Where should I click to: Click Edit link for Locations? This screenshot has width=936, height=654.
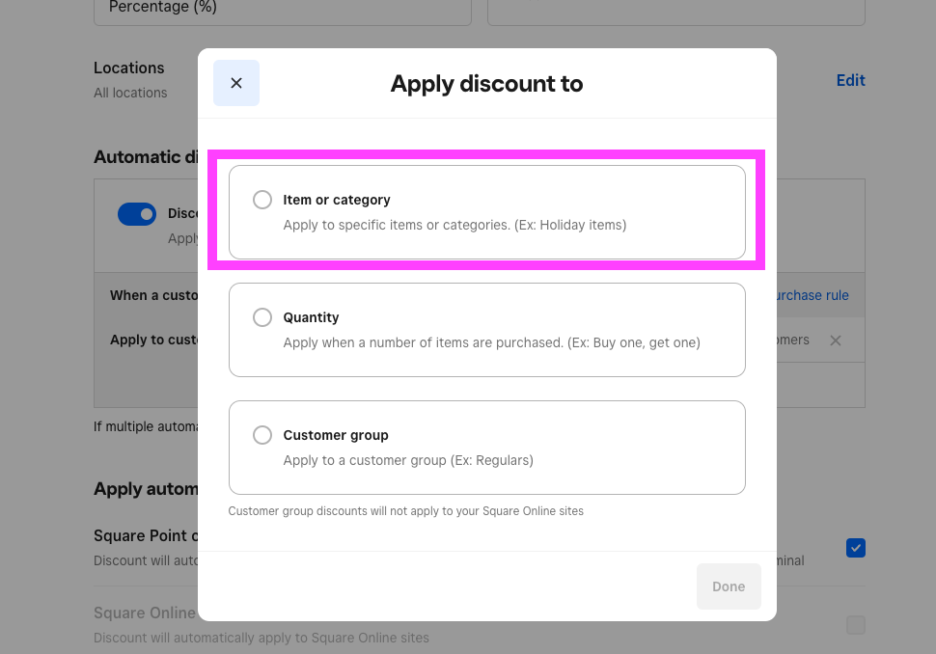pyautogui.click(x=850, y=80)
